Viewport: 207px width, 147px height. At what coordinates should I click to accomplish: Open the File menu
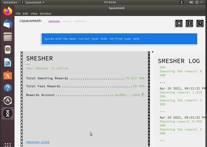18,14
